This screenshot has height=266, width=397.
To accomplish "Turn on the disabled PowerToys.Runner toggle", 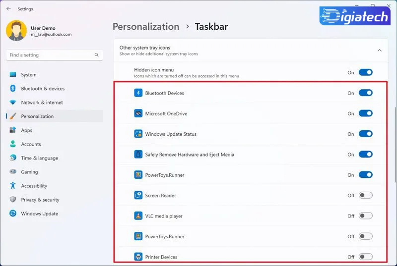I will click(366, 236).
